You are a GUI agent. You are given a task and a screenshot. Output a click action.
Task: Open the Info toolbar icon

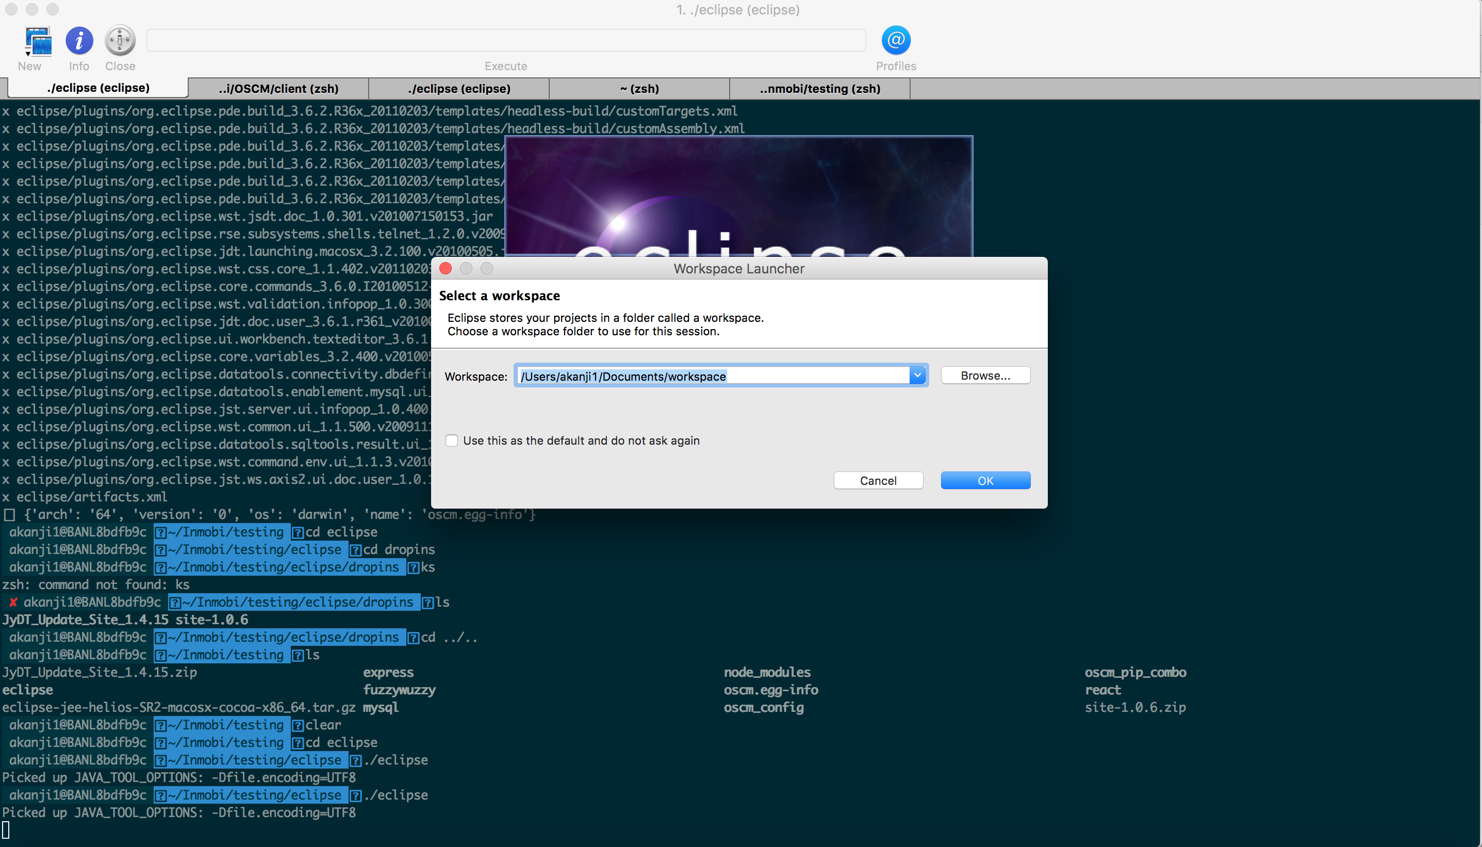tap(79, 41)
